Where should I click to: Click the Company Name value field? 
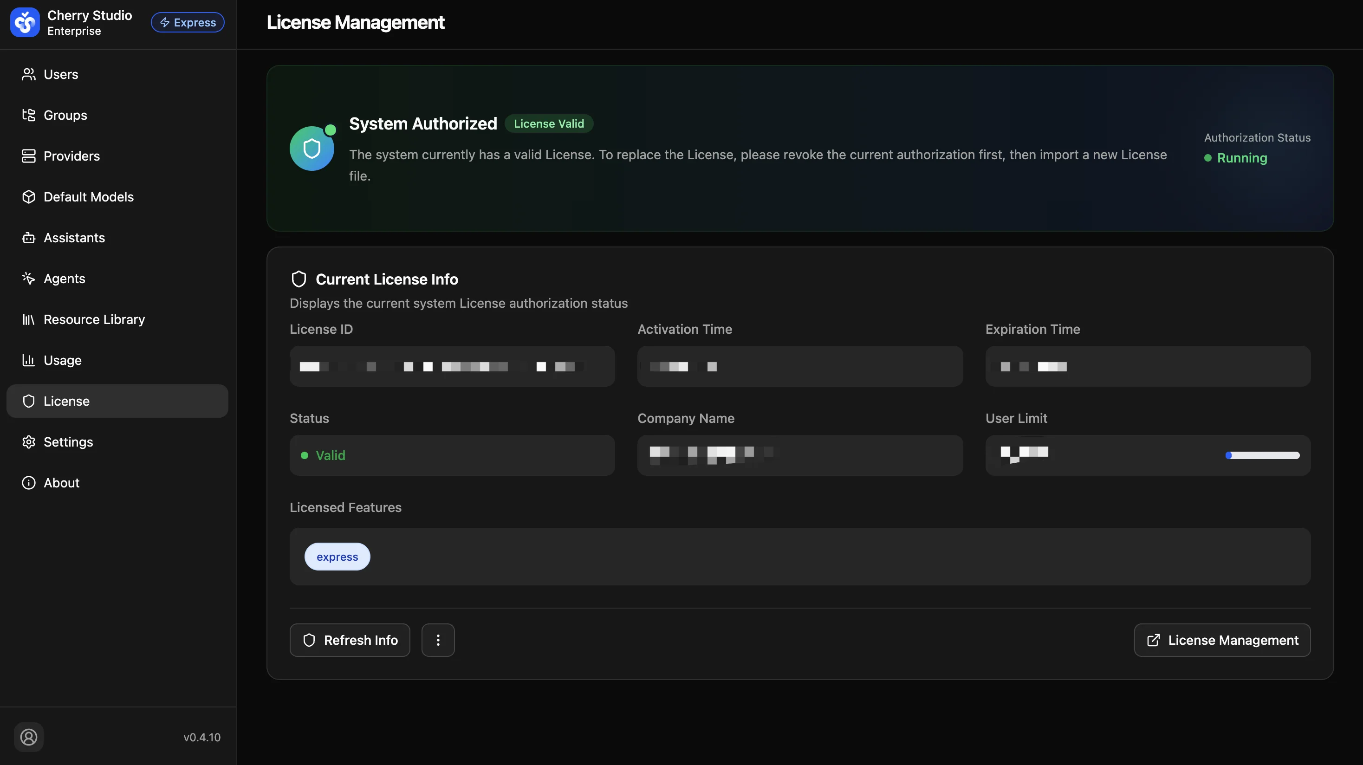point(800,455)
